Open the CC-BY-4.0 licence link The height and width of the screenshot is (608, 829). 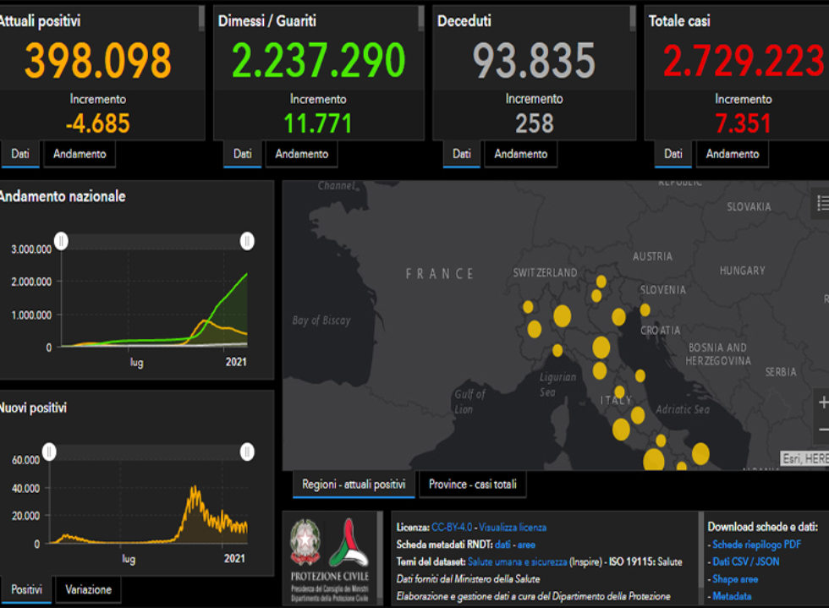pyautogui.click(x=452, y=528)
